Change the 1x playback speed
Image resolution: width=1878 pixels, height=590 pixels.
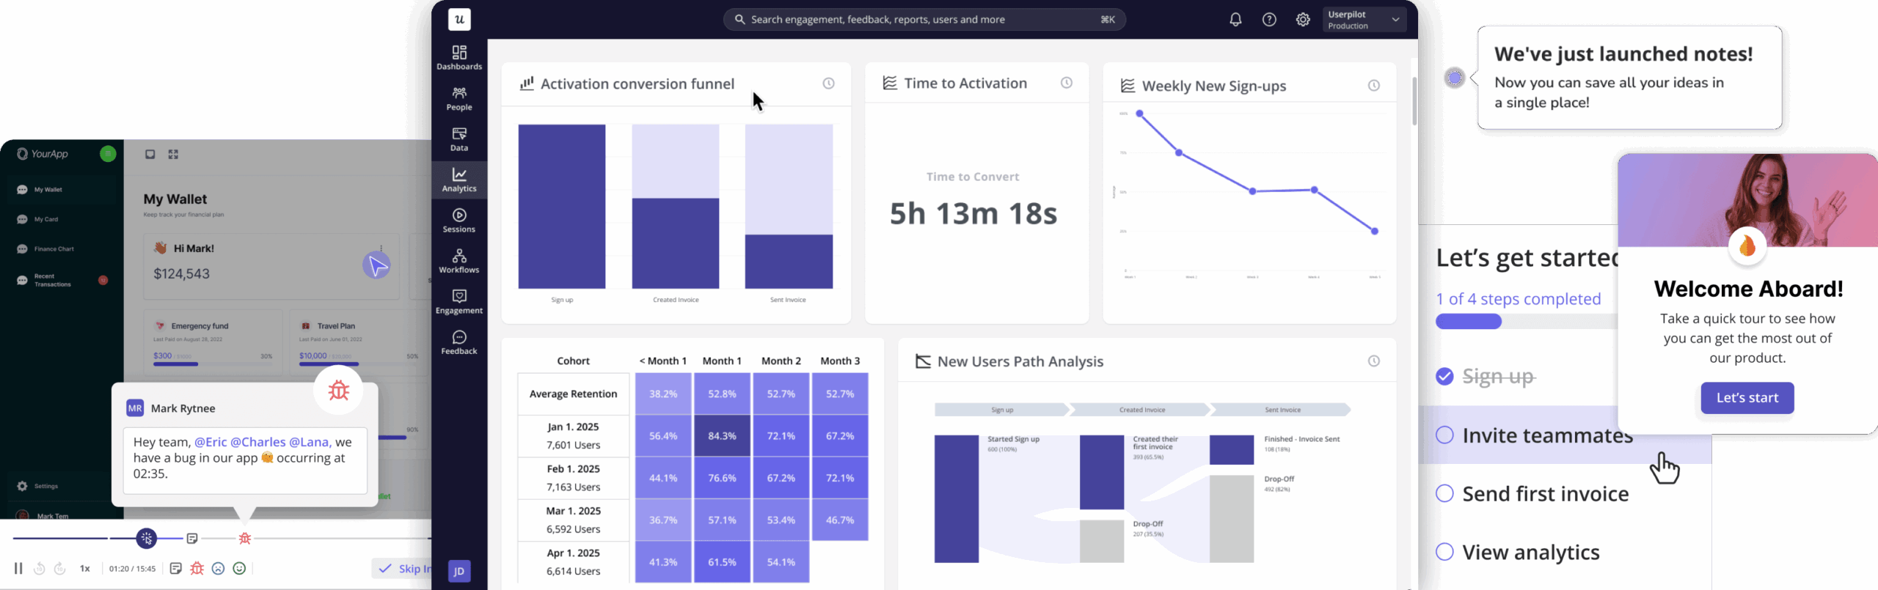tap(85, 568)
